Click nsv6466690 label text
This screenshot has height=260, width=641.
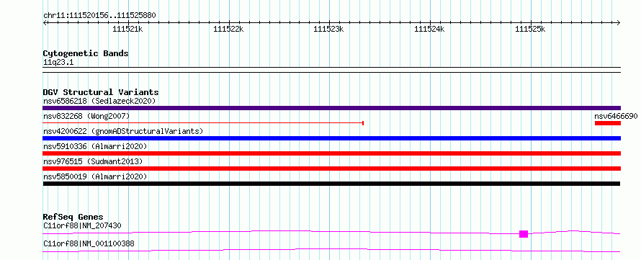tap(616, 116)
